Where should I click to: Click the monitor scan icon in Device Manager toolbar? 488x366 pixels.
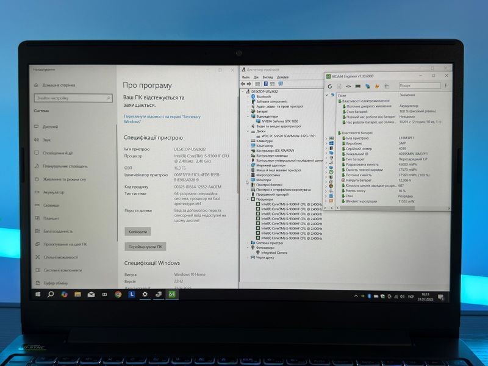pos(281,84)
